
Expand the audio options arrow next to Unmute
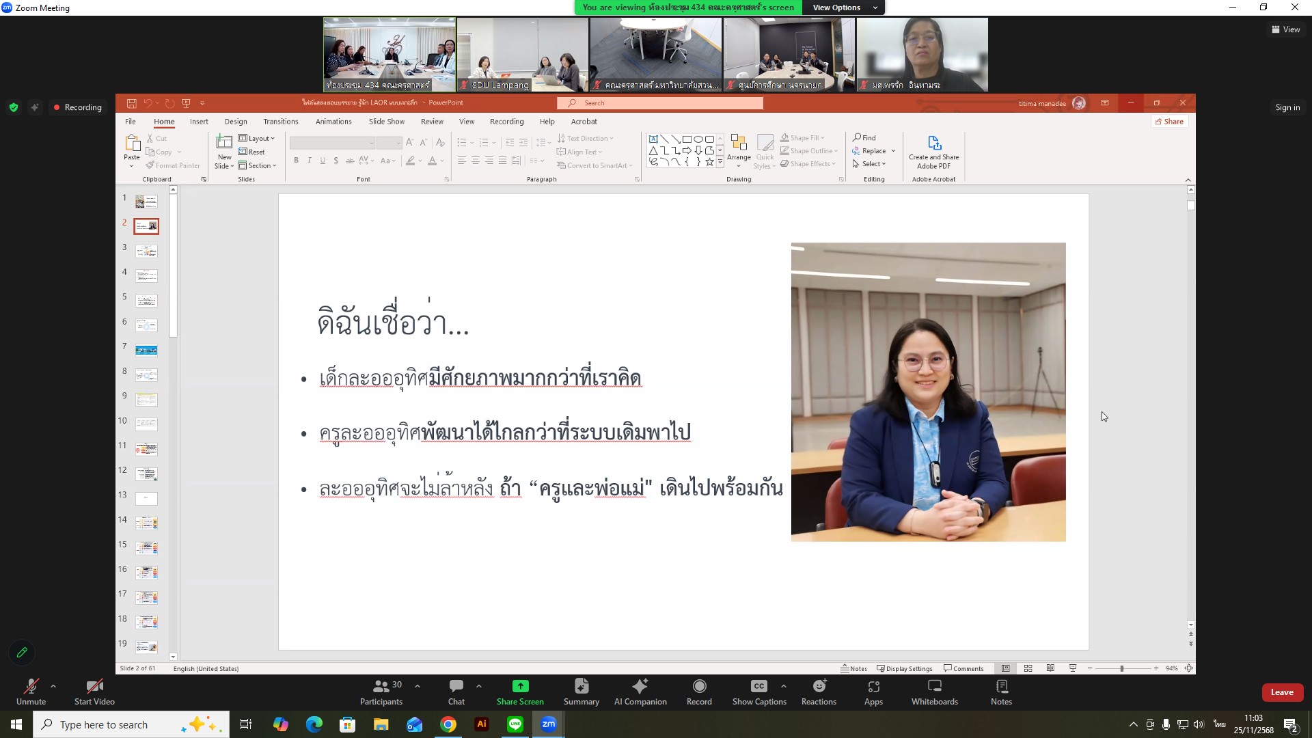click(x=53, y=685)
